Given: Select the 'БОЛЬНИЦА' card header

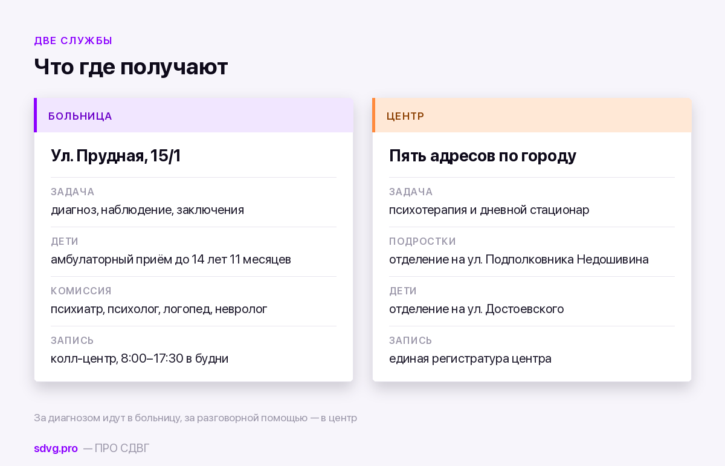Looking at the screenshot, I should tap(193, 115).
